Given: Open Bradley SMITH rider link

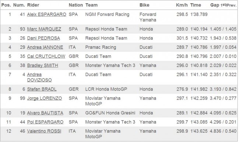Looking at the screenshot, I should (43, 66).
